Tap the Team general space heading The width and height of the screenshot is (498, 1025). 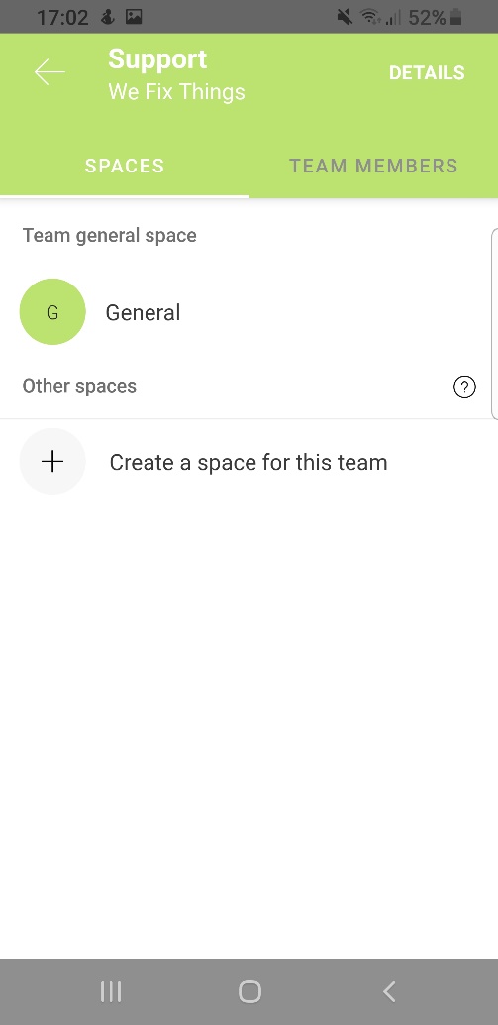coord(110,235)
